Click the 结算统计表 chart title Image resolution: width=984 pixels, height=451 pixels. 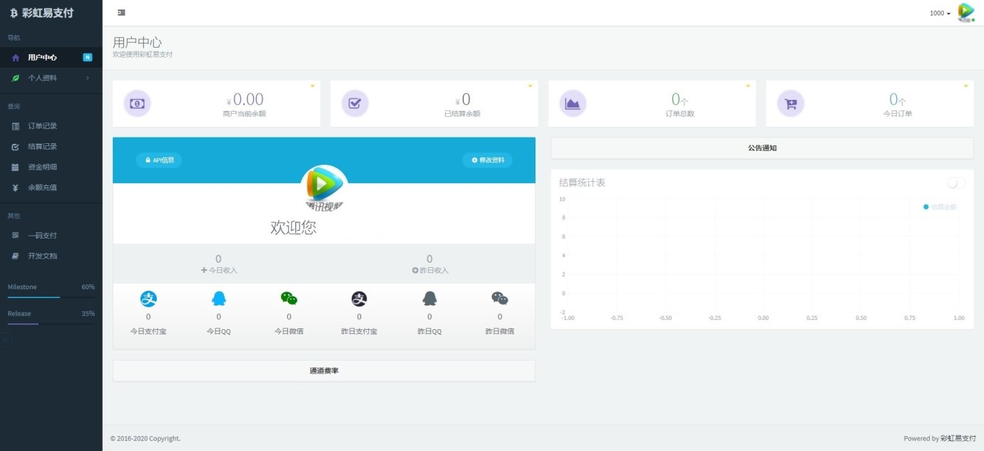[583, 183]
